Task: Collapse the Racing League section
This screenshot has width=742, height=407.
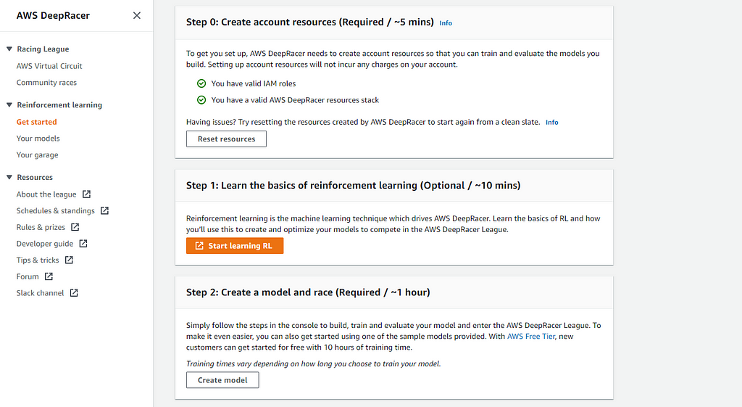Action: tap(9, 49)
